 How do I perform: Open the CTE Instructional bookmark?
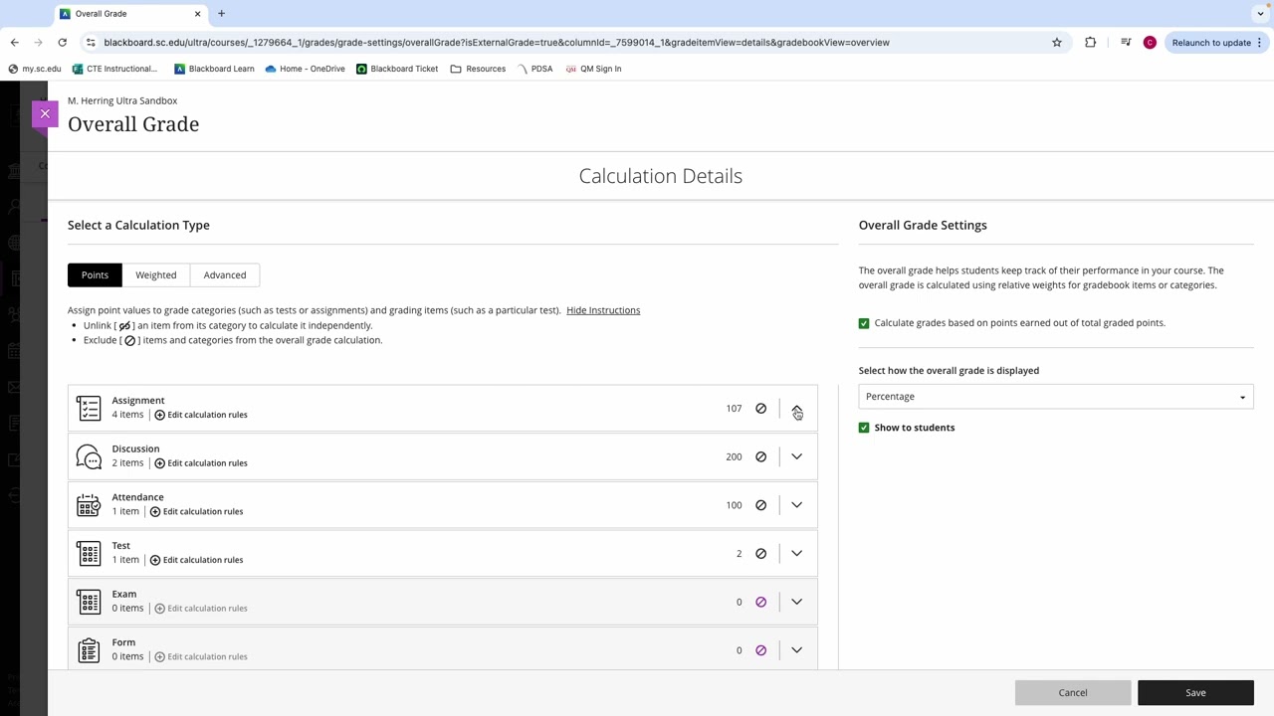tap(114, 69)
